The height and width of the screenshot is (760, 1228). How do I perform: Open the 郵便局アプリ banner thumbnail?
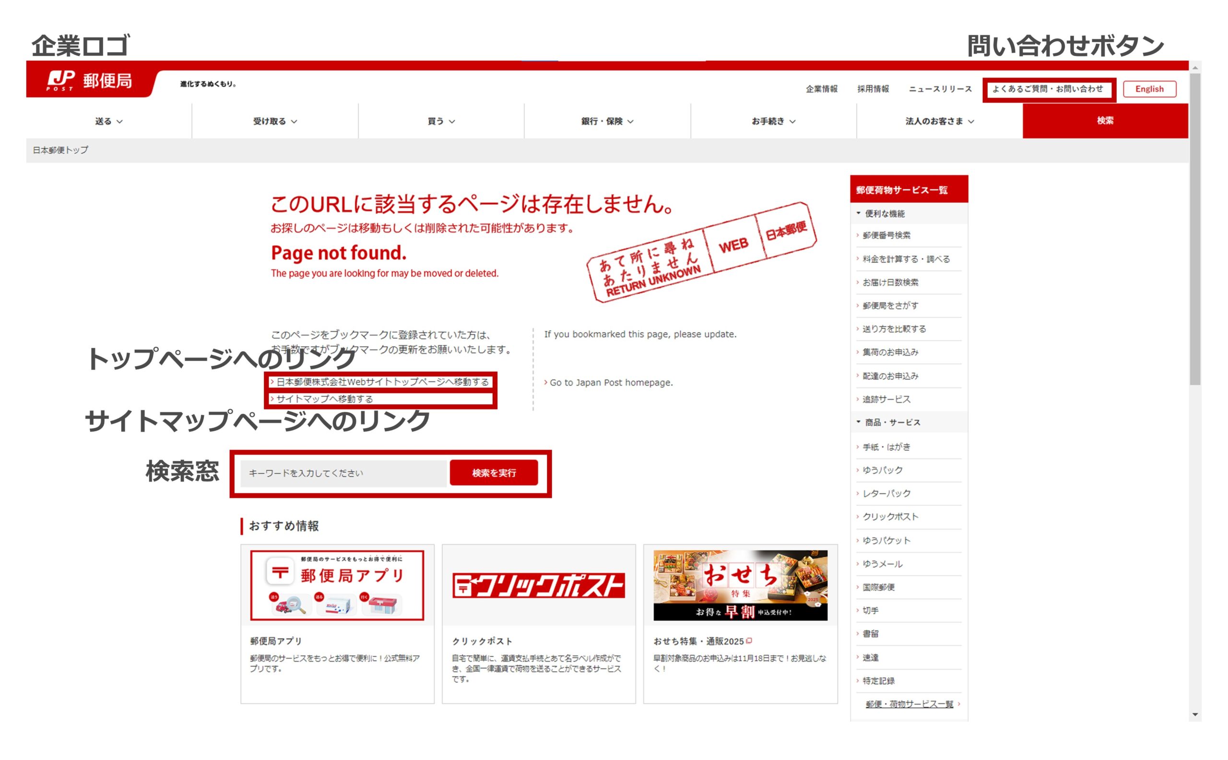coord(337,585)
